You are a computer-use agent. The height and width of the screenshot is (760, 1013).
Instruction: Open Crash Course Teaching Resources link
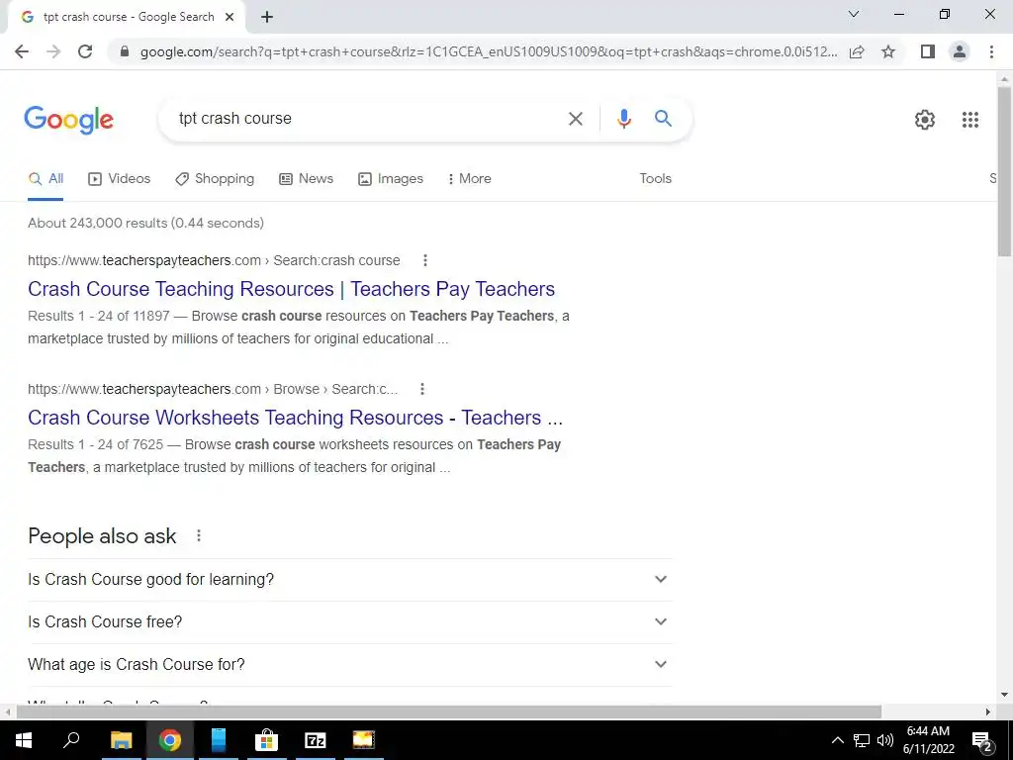click(292, 289)
